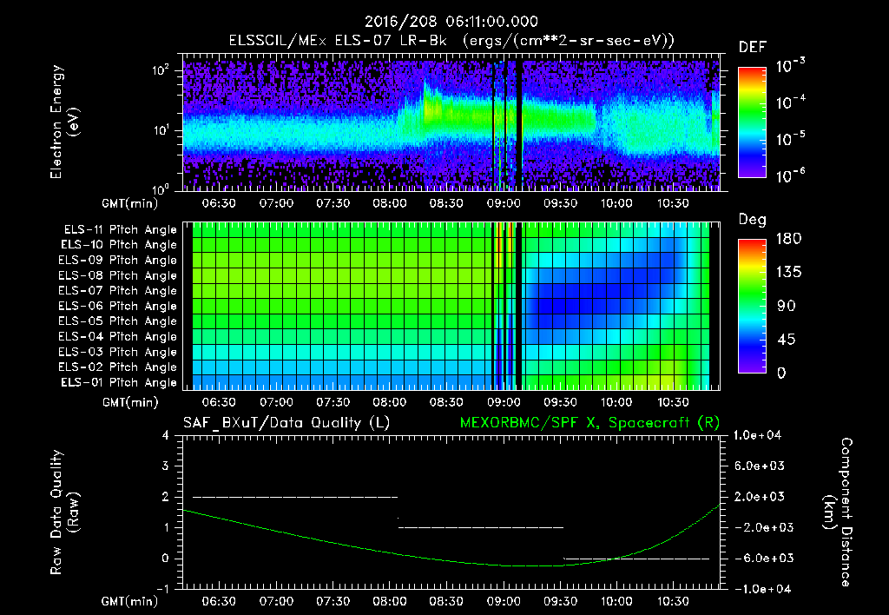The width and height of the screenshot is (889, 615).
Task: Click the 10^-3 value on DEF scale
Action: [790, 66]
